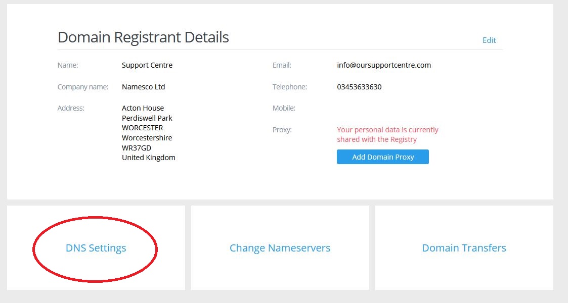This screenshot has width=568, height=303.
Task: Click the Acton House address line
Action: click(x=143, y=108)
